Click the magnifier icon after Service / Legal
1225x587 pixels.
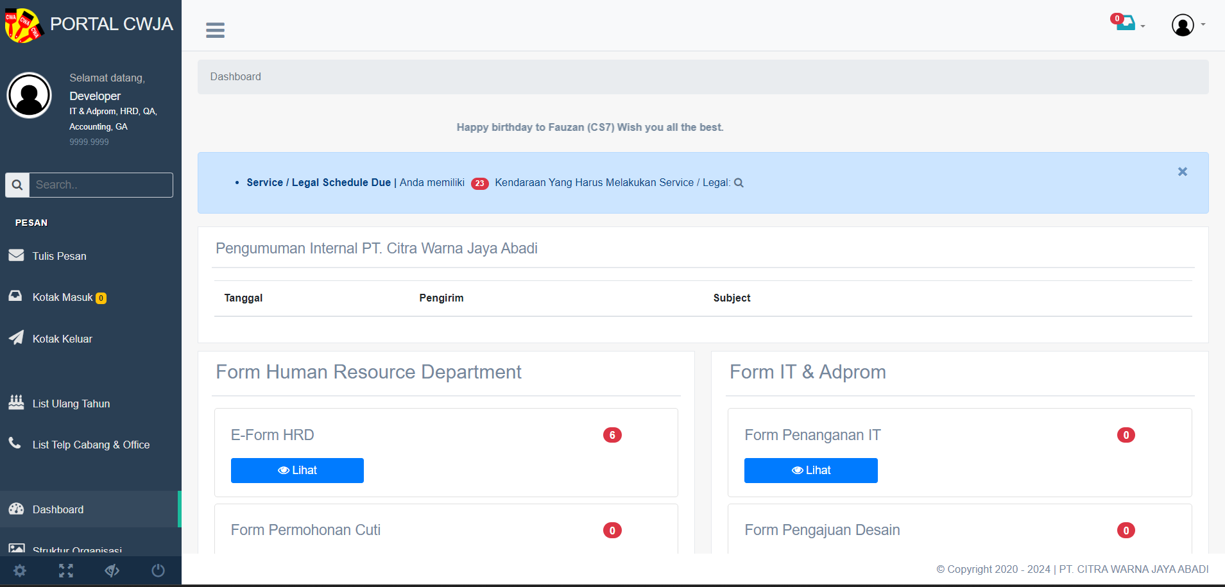[x=739, y=183]
